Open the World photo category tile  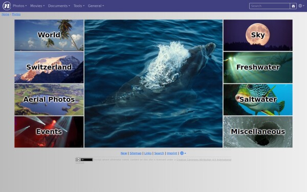tap(49, 35)
